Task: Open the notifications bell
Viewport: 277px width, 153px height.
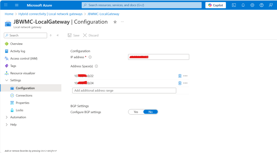Action: [243, 5]
